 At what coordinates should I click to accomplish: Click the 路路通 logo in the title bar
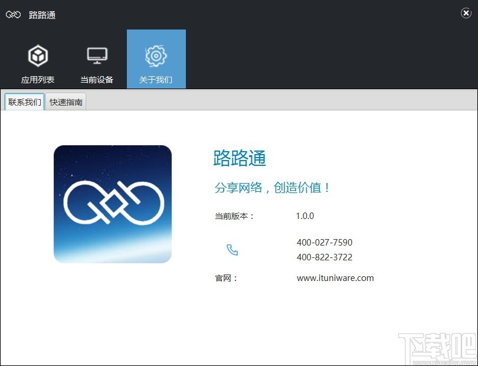(12, 14)
